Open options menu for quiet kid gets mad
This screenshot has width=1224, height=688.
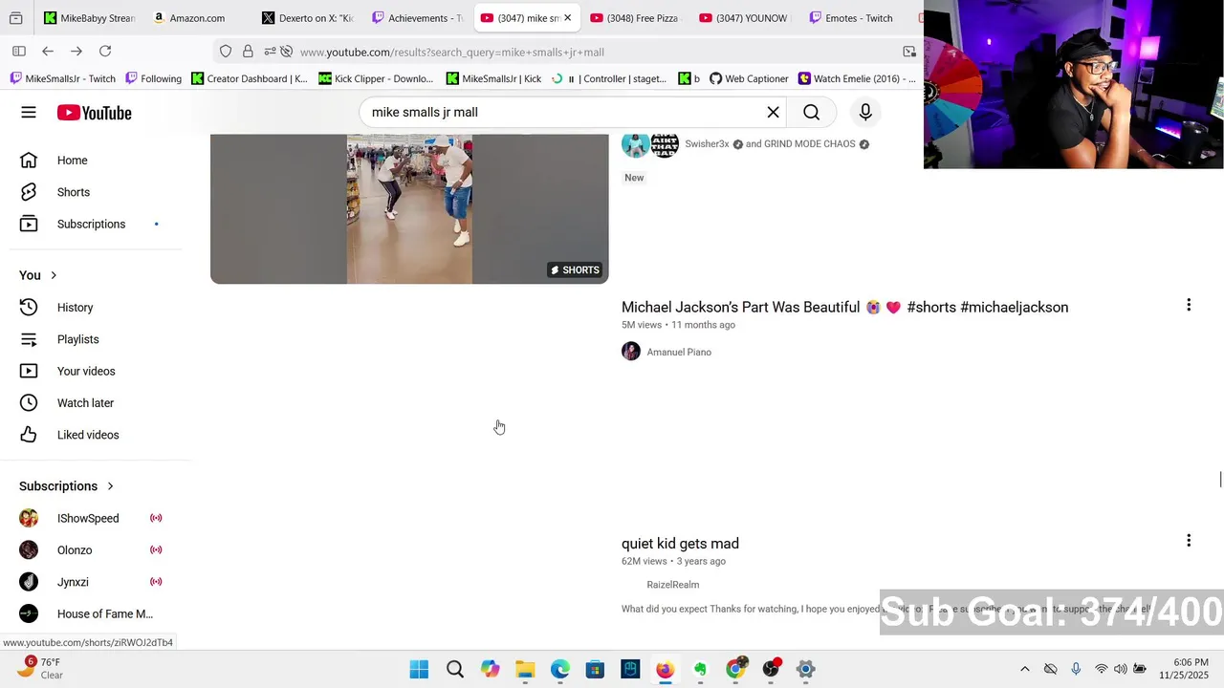click(1189, 541)
